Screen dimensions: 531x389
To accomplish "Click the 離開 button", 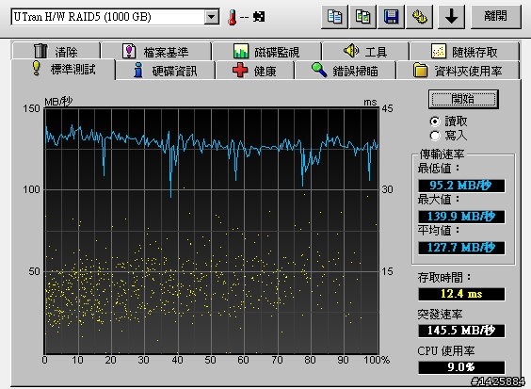I will [496, 17].
